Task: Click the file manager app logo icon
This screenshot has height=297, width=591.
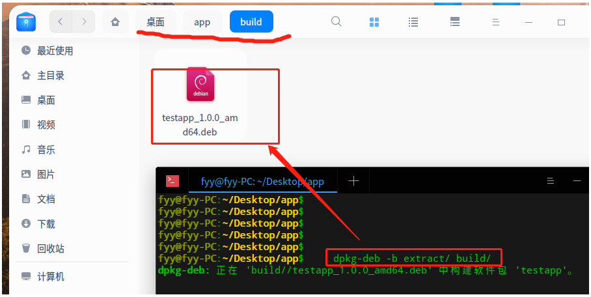Action: [x=26, y=22]
